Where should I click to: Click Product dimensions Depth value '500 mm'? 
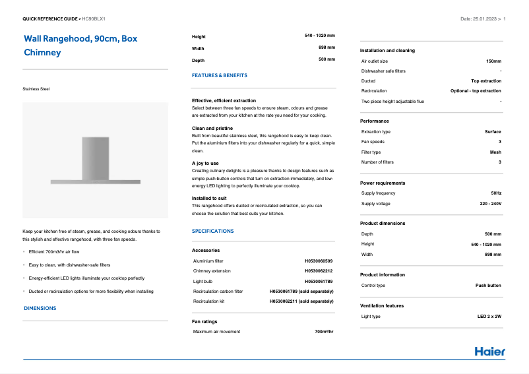[x=493, y=234]
